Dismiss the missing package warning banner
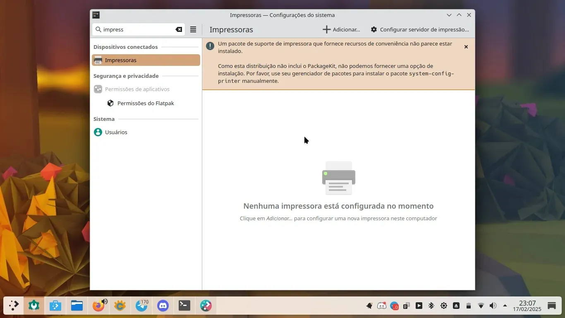The height and width of the screenshot is (318, 565). (466, 47)
